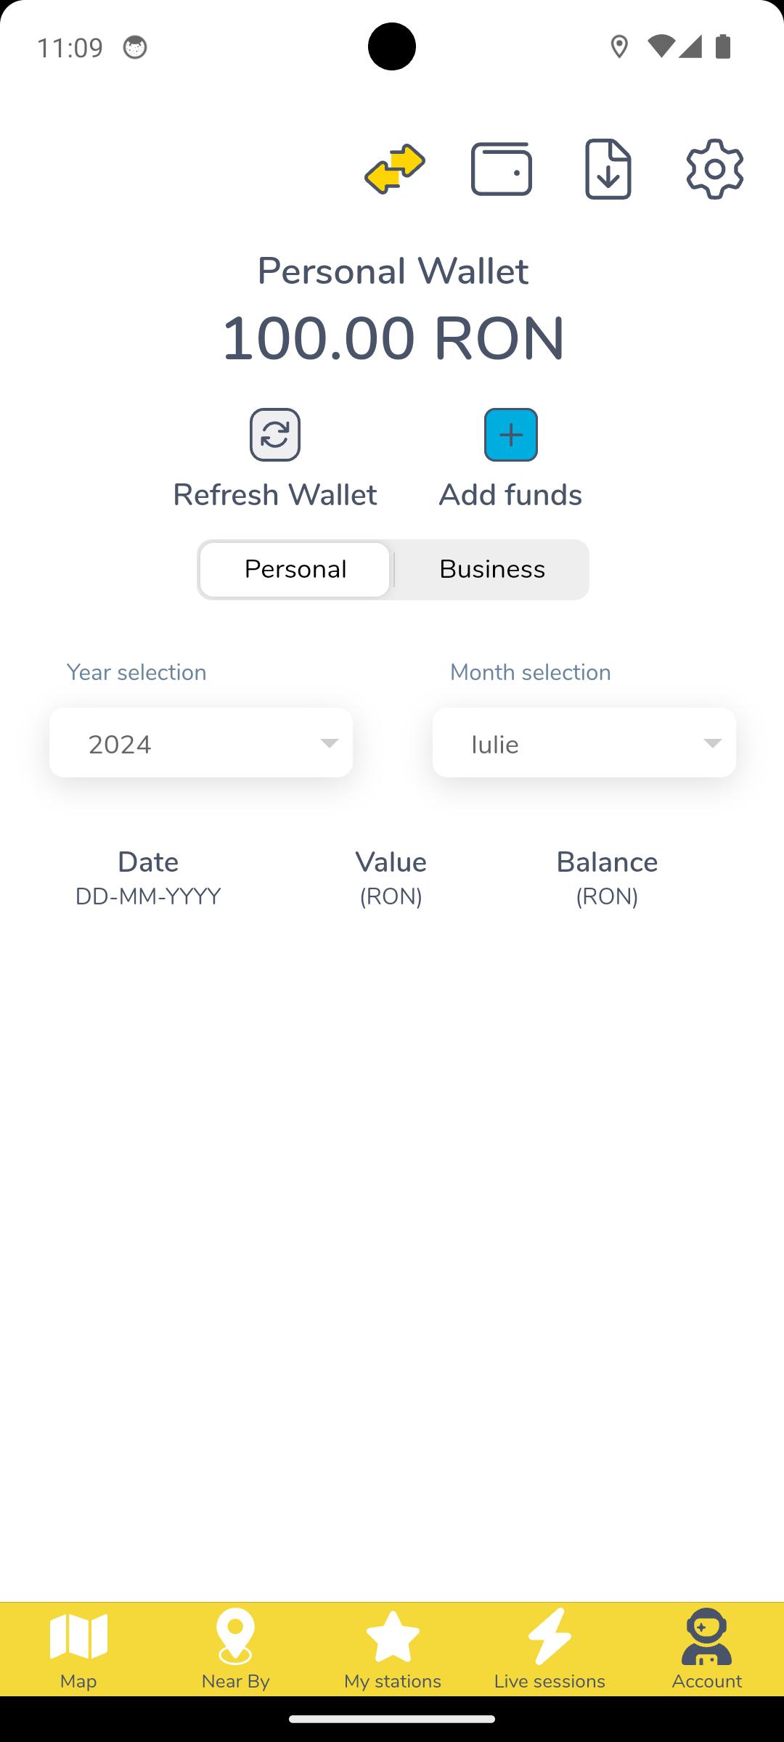Go to Live sessions lightning icon

point(550,1636)
